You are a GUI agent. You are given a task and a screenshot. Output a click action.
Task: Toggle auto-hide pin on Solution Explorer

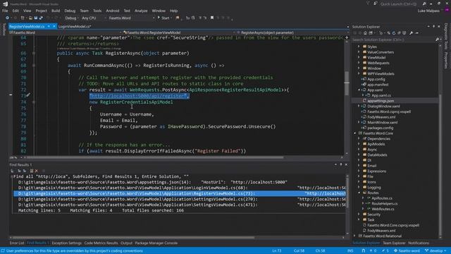pos(434,27)
